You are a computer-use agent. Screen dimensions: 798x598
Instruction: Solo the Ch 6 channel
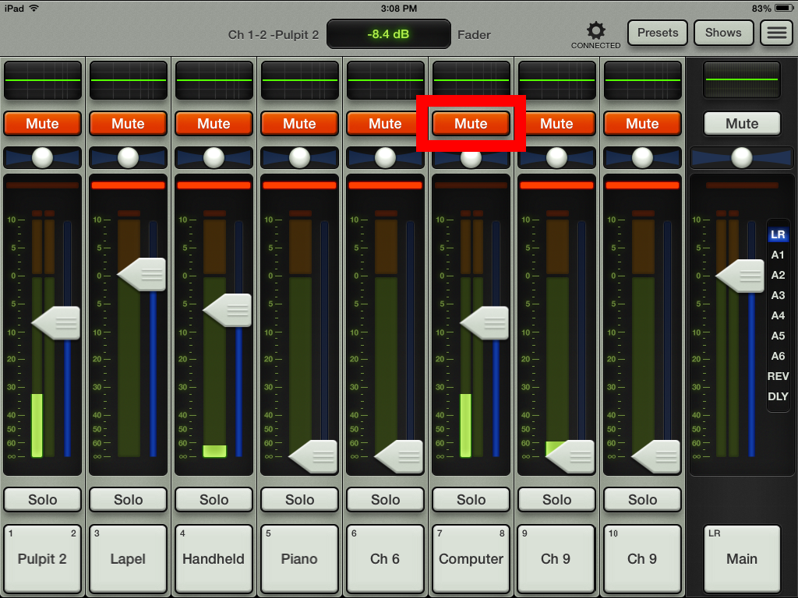(x=385, y=500)
